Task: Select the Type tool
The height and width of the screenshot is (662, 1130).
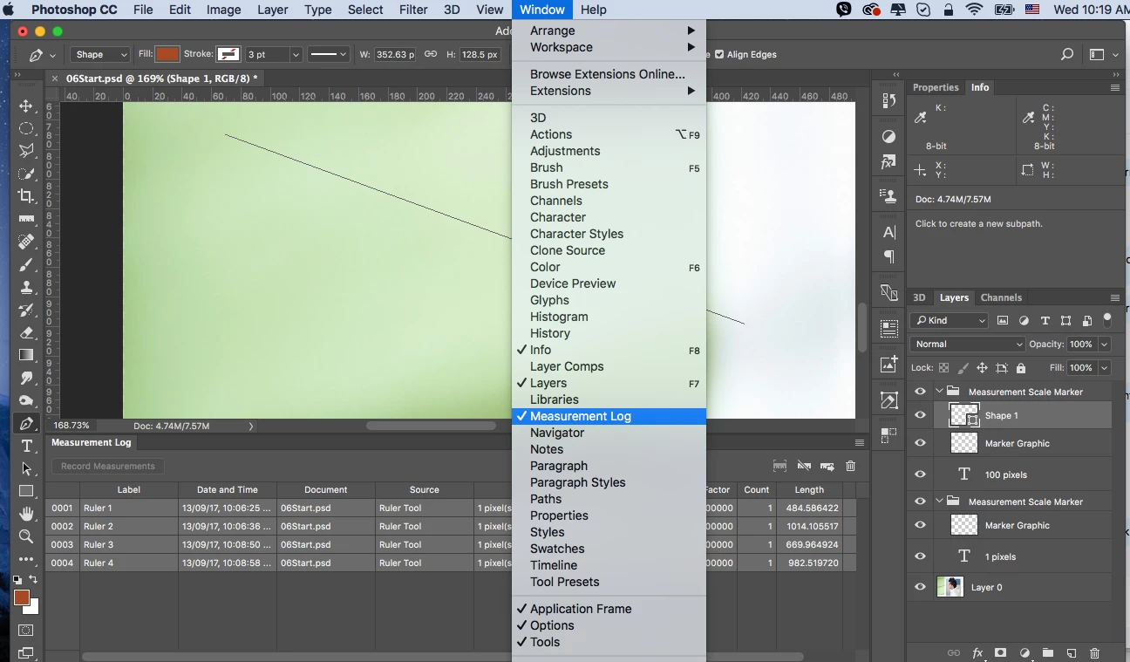Action: point(26,447)
